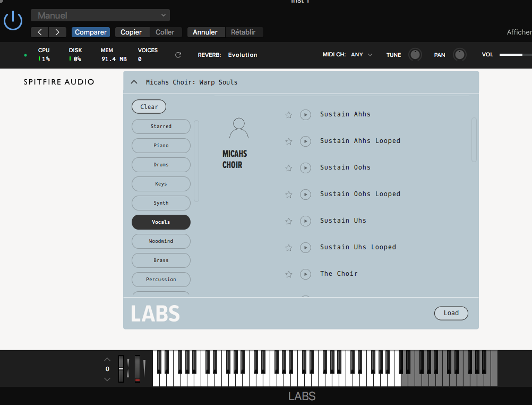
Task: Click the refresh icon next to VOICES
Action: [178, 55]
